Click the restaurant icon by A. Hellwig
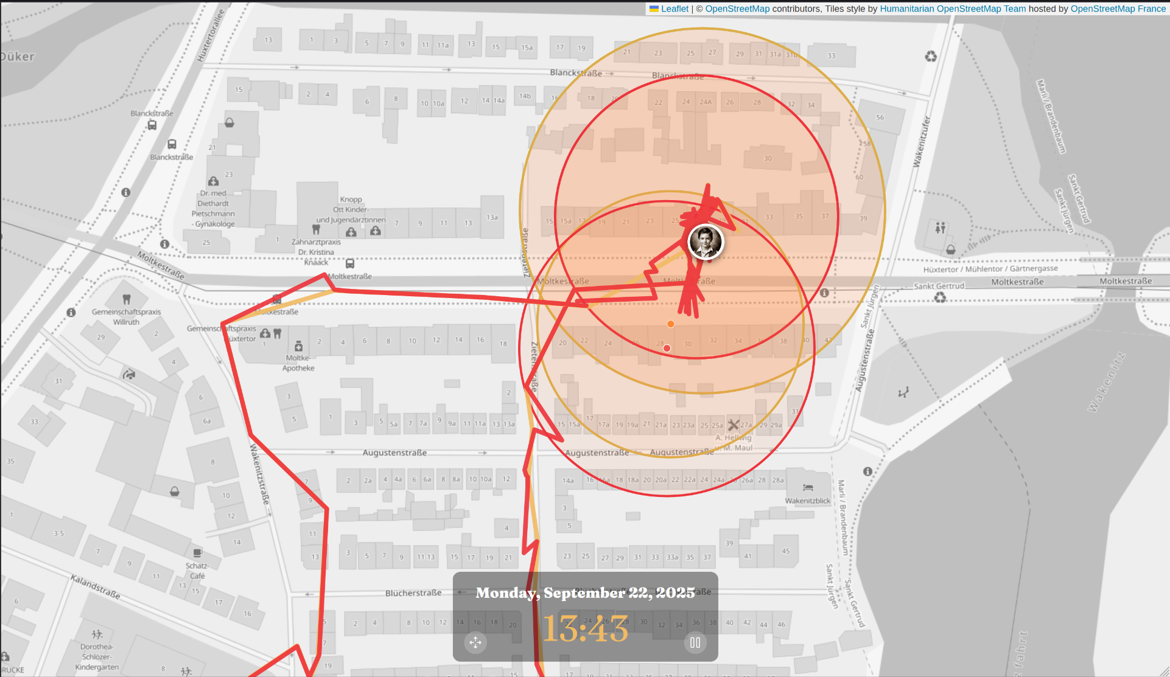 tap(733, 425)
